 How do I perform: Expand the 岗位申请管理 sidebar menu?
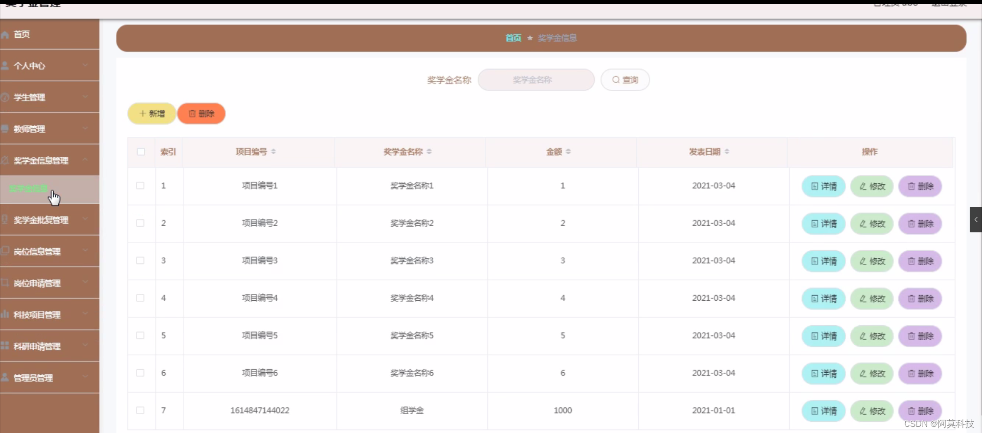[50, 283]
